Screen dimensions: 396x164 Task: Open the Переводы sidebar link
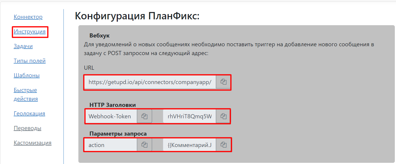pyautogui.click(x=27, y=128)
